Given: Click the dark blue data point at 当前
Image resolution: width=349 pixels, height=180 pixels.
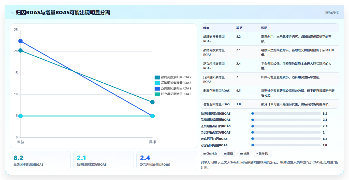Looking at the screenshot, I should click(20, 41).
